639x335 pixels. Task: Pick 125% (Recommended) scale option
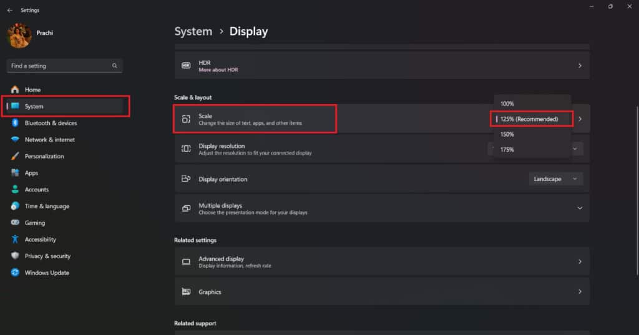point(529,119)
